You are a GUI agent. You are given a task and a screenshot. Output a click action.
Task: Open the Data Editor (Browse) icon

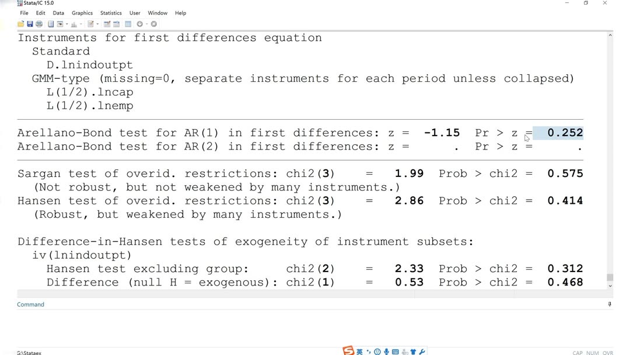pyautogui.click(x=116, y=24)
